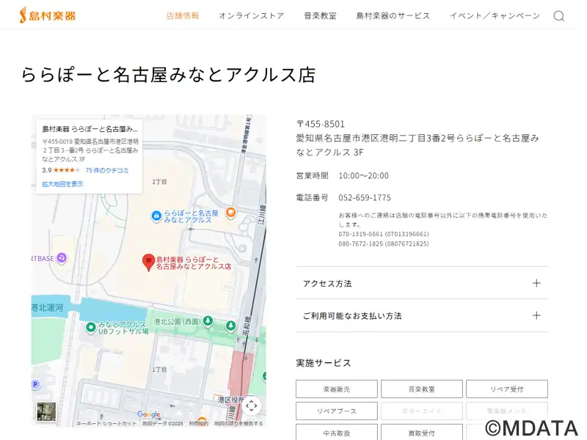The image size is (587, 440).
Task: Click store title ららぽーと名古屋みなとアクルス店
Action: tap(169, 74)
